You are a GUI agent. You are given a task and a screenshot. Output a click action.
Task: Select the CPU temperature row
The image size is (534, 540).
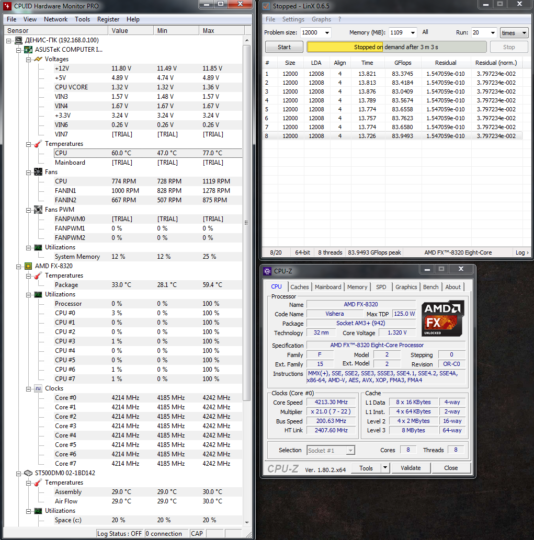click(x=148, y=153)
